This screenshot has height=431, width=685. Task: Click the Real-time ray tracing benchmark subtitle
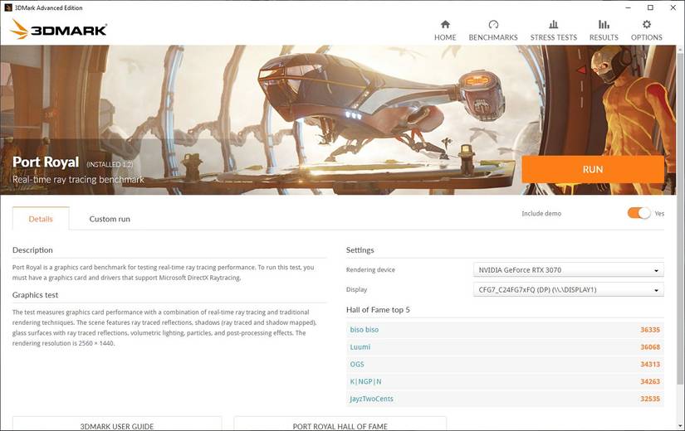[78, 180]
